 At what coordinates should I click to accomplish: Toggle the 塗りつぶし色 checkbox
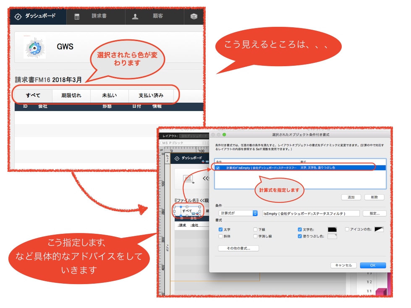click(x=300, y=236)
